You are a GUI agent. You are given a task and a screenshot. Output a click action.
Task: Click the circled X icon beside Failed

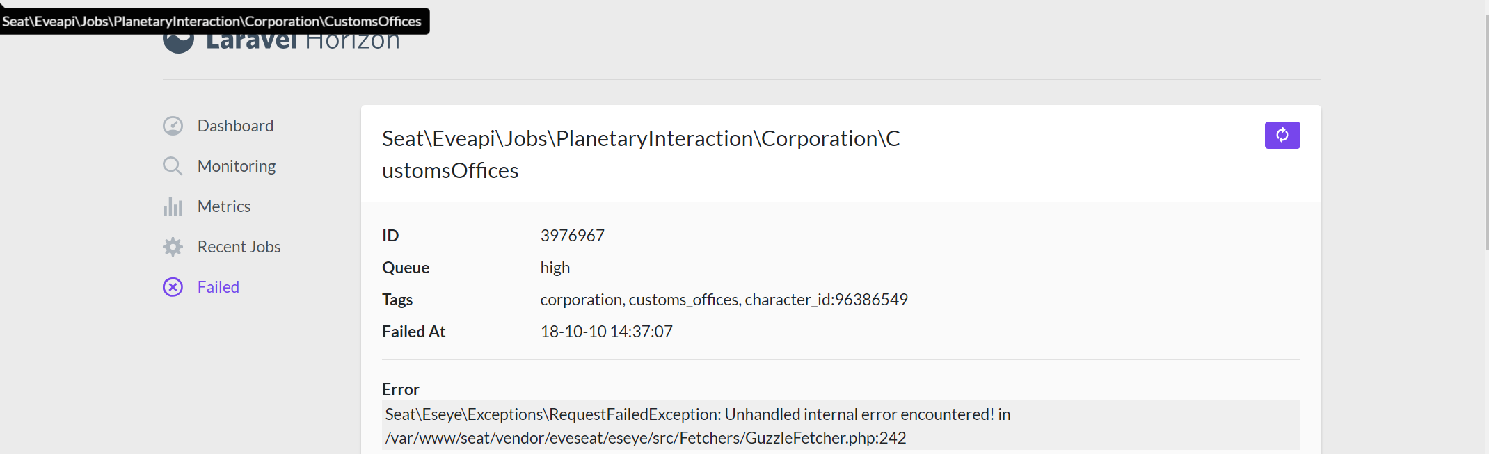click(173, 286)
